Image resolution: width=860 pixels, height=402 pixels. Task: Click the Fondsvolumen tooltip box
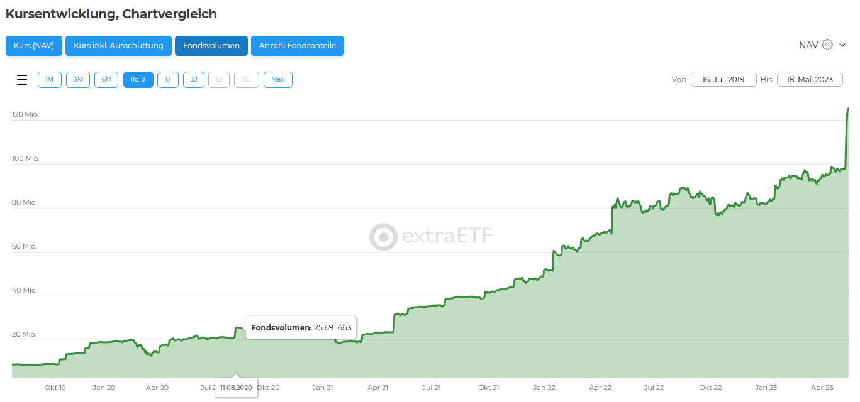(301, 327)
